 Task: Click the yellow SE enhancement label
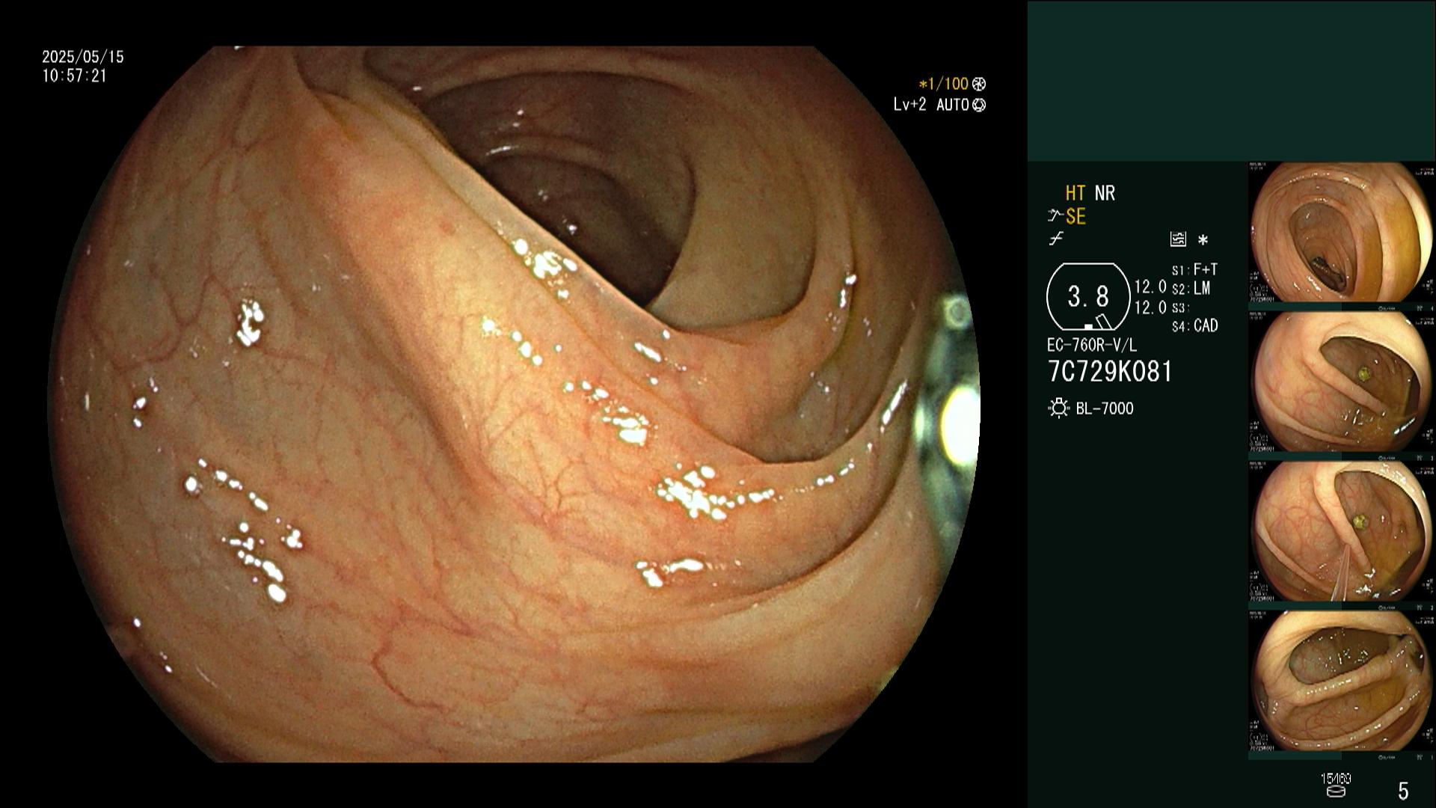point(1076,217)
